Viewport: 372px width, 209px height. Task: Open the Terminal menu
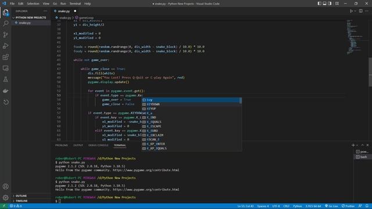click(x=75, y=3)
